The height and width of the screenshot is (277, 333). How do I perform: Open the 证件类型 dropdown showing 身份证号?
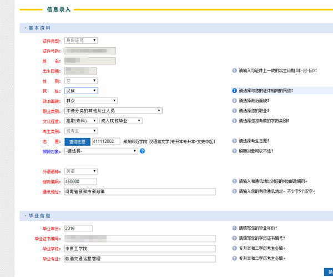[x=81, y=40]
